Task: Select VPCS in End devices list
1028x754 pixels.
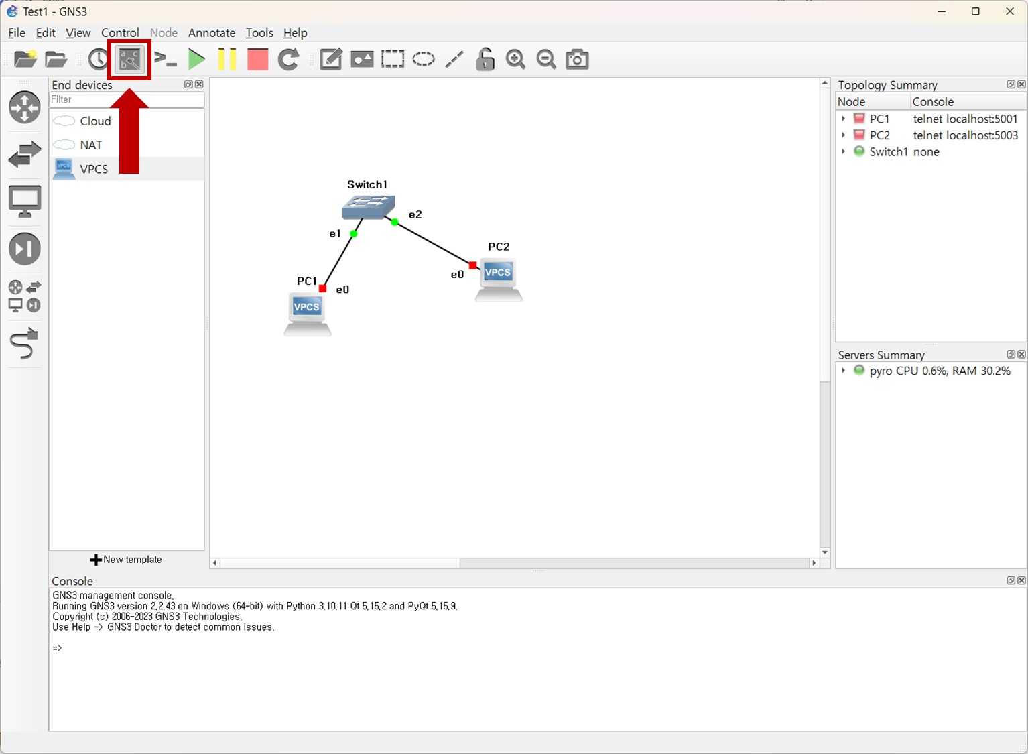Action: click(127, 169)
